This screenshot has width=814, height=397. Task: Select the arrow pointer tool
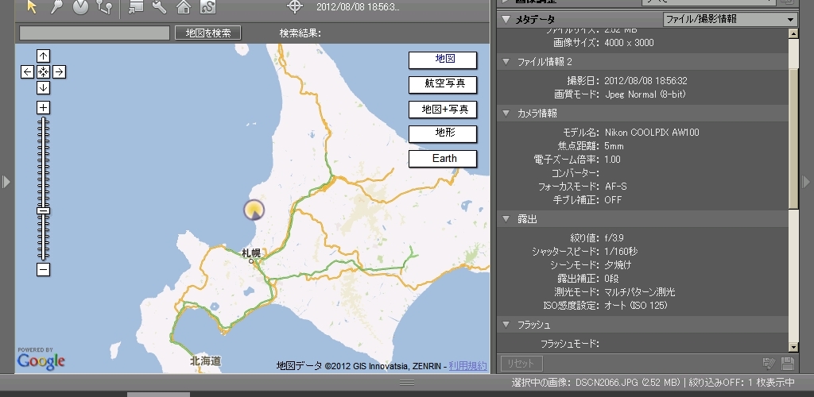(x=32, y=7)
